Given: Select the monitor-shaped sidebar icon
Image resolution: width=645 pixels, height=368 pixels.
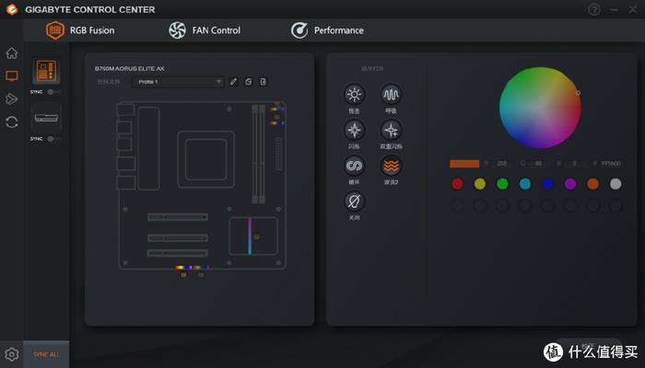Looking at the screenshot, I should tap(11, 75).
